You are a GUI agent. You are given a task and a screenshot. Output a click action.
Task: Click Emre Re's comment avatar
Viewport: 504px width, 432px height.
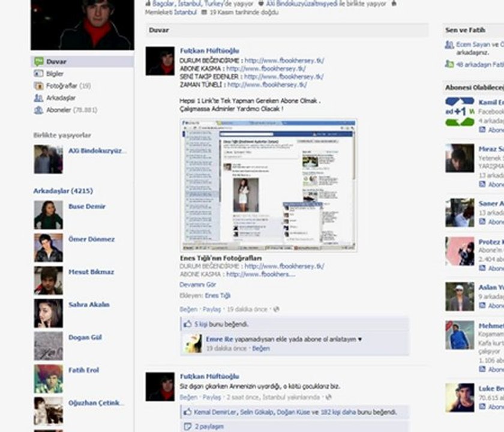pos(193,343)
